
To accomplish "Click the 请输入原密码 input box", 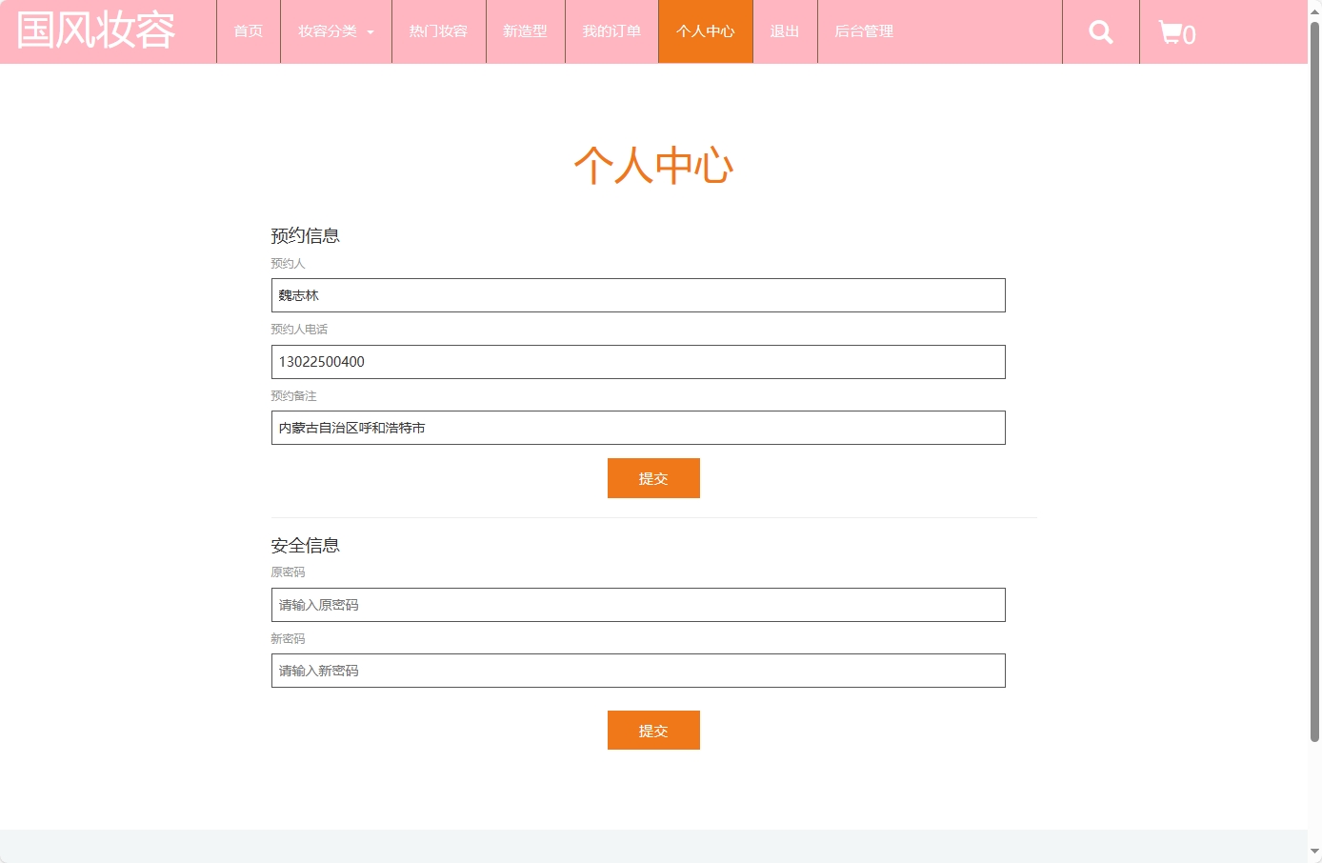I will tap(637, 604).
